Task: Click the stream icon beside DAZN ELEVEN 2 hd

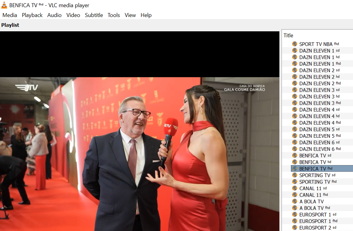Action: coord(294,76)
